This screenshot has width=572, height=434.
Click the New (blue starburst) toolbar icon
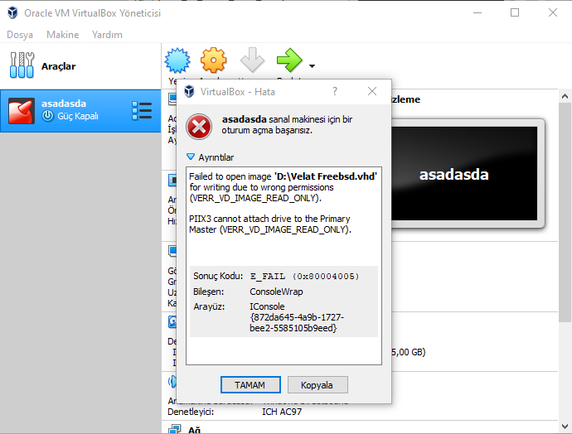177,60
